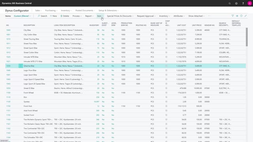Open row actions for Dharma Bike
The width and height of the screenshot is (253, 142).
[21, 66]
